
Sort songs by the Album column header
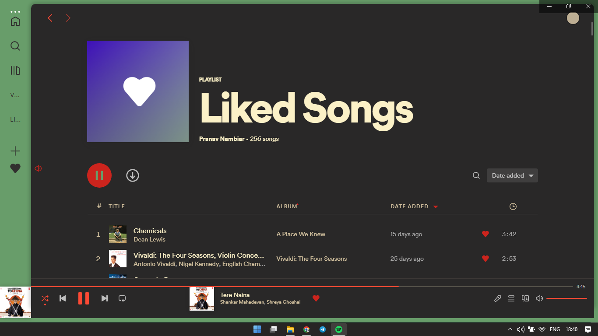pyautogui.click(x=285, y=206)
